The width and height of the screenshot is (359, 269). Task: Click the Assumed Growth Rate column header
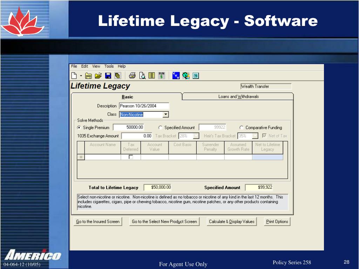[x=238, y=147]
